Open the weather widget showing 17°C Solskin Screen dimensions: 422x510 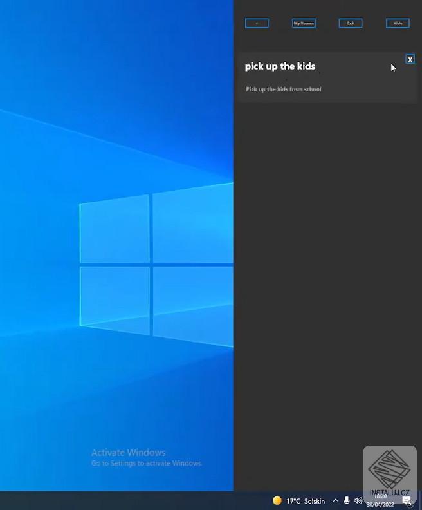click(298, 501)
